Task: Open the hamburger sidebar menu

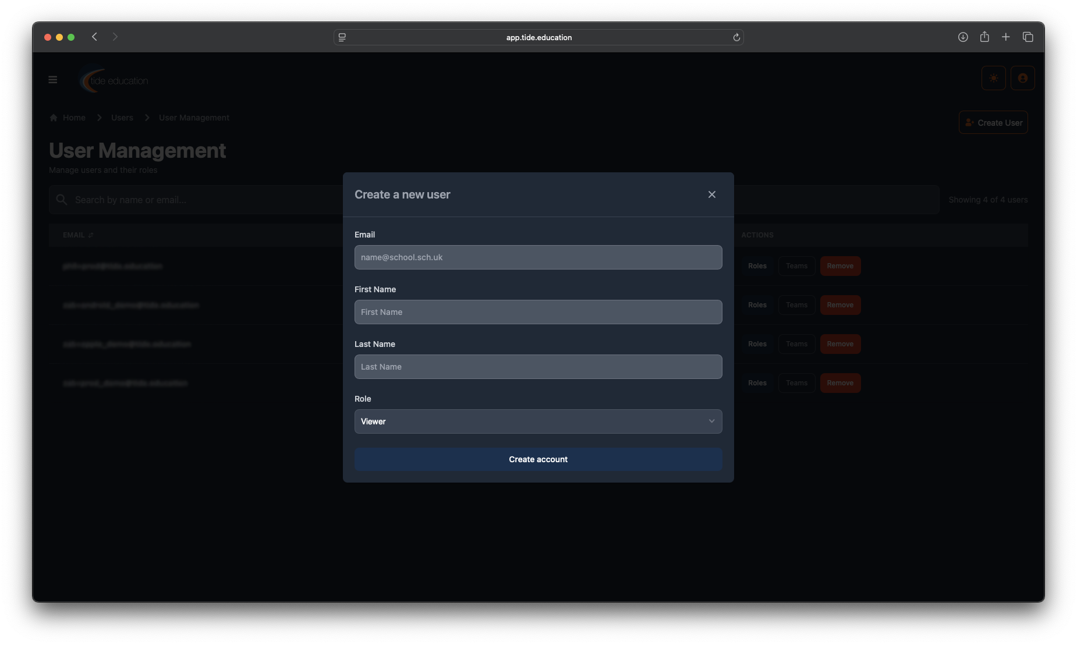Action: click(53, 80)
